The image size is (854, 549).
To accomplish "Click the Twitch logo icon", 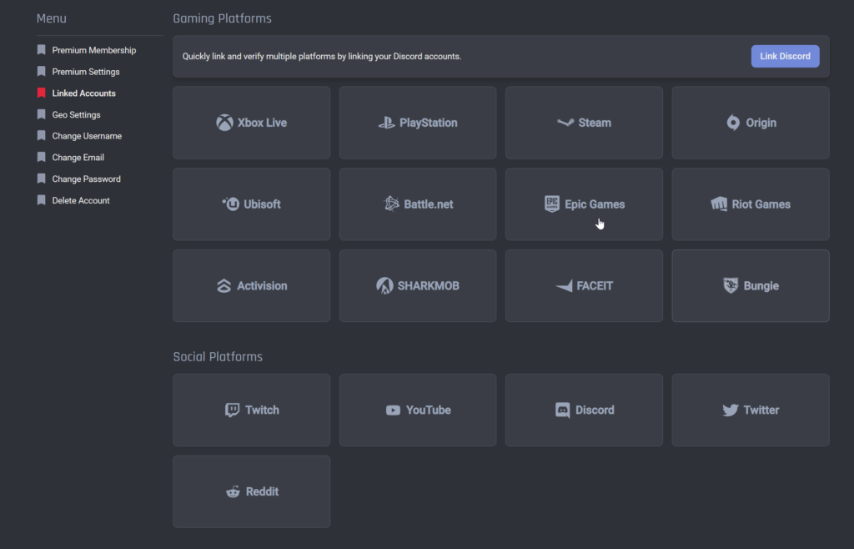I will (x=232, y=410).
